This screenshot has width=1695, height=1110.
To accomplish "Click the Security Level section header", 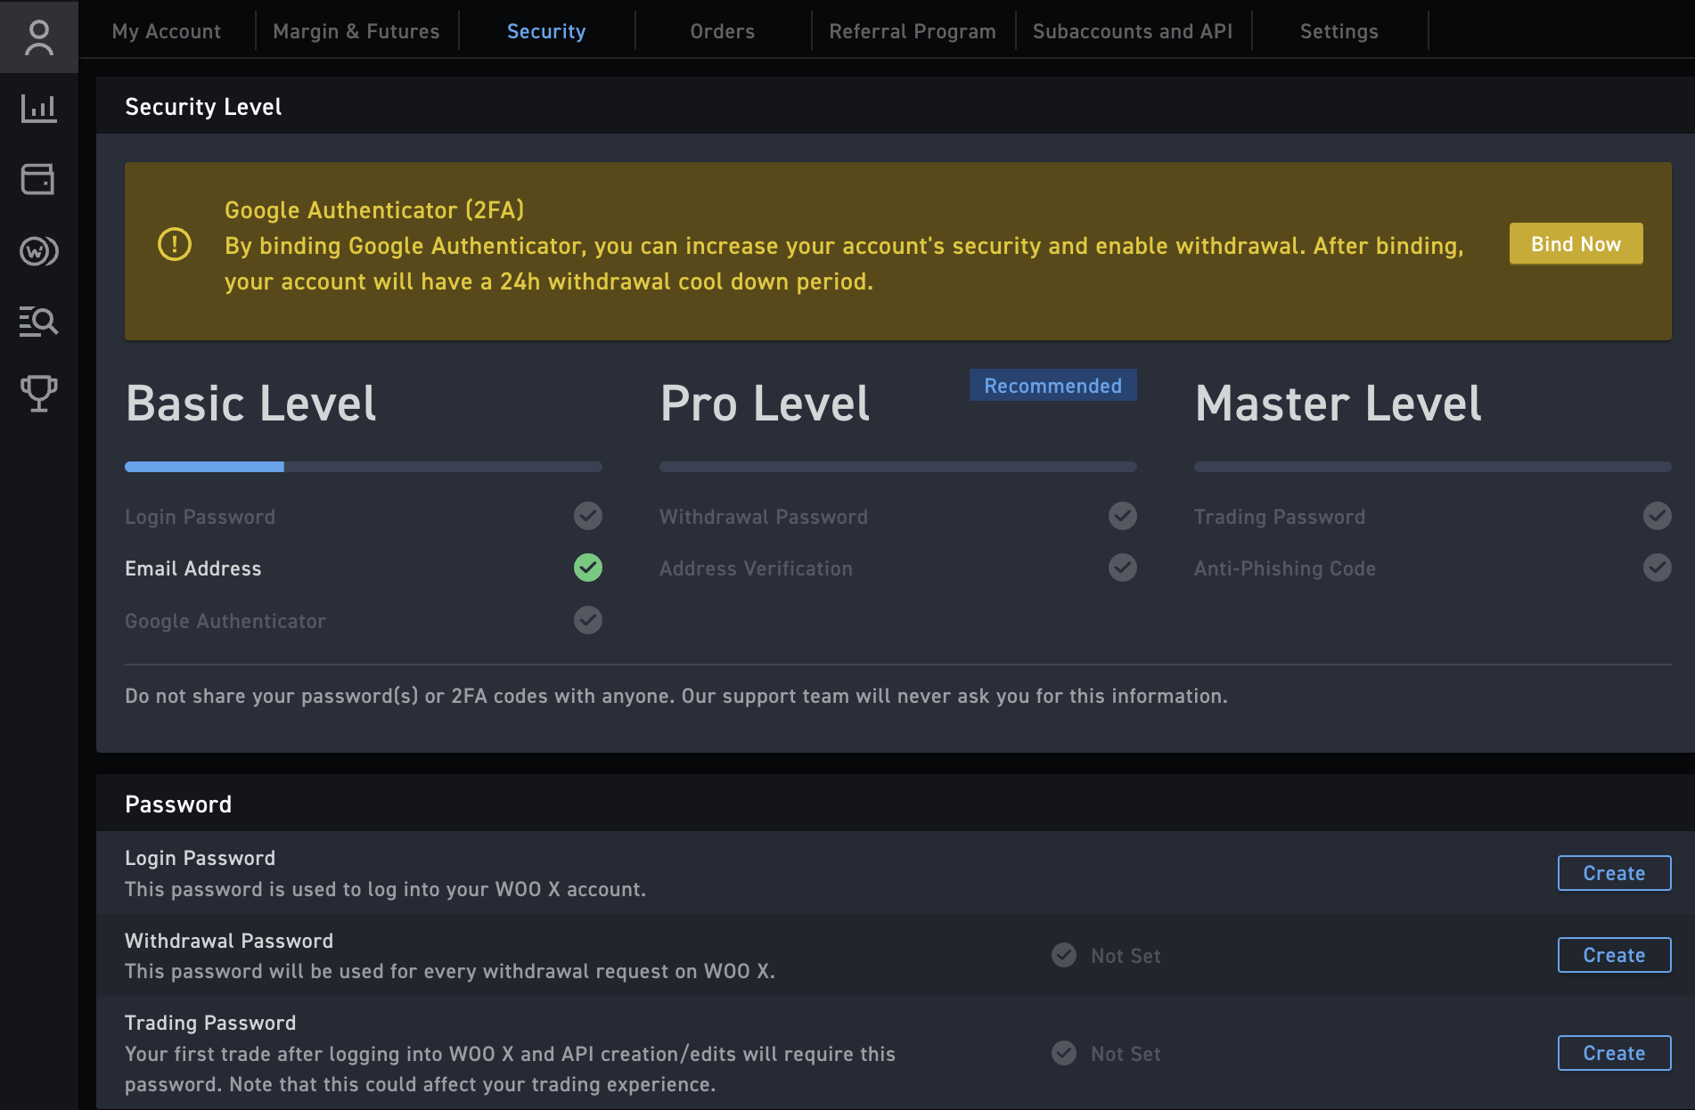I will tap(203, 107).
